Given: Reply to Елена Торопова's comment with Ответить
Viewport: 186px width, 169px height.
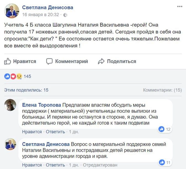Looking at the screenshot, I should (x=55, y=132).
